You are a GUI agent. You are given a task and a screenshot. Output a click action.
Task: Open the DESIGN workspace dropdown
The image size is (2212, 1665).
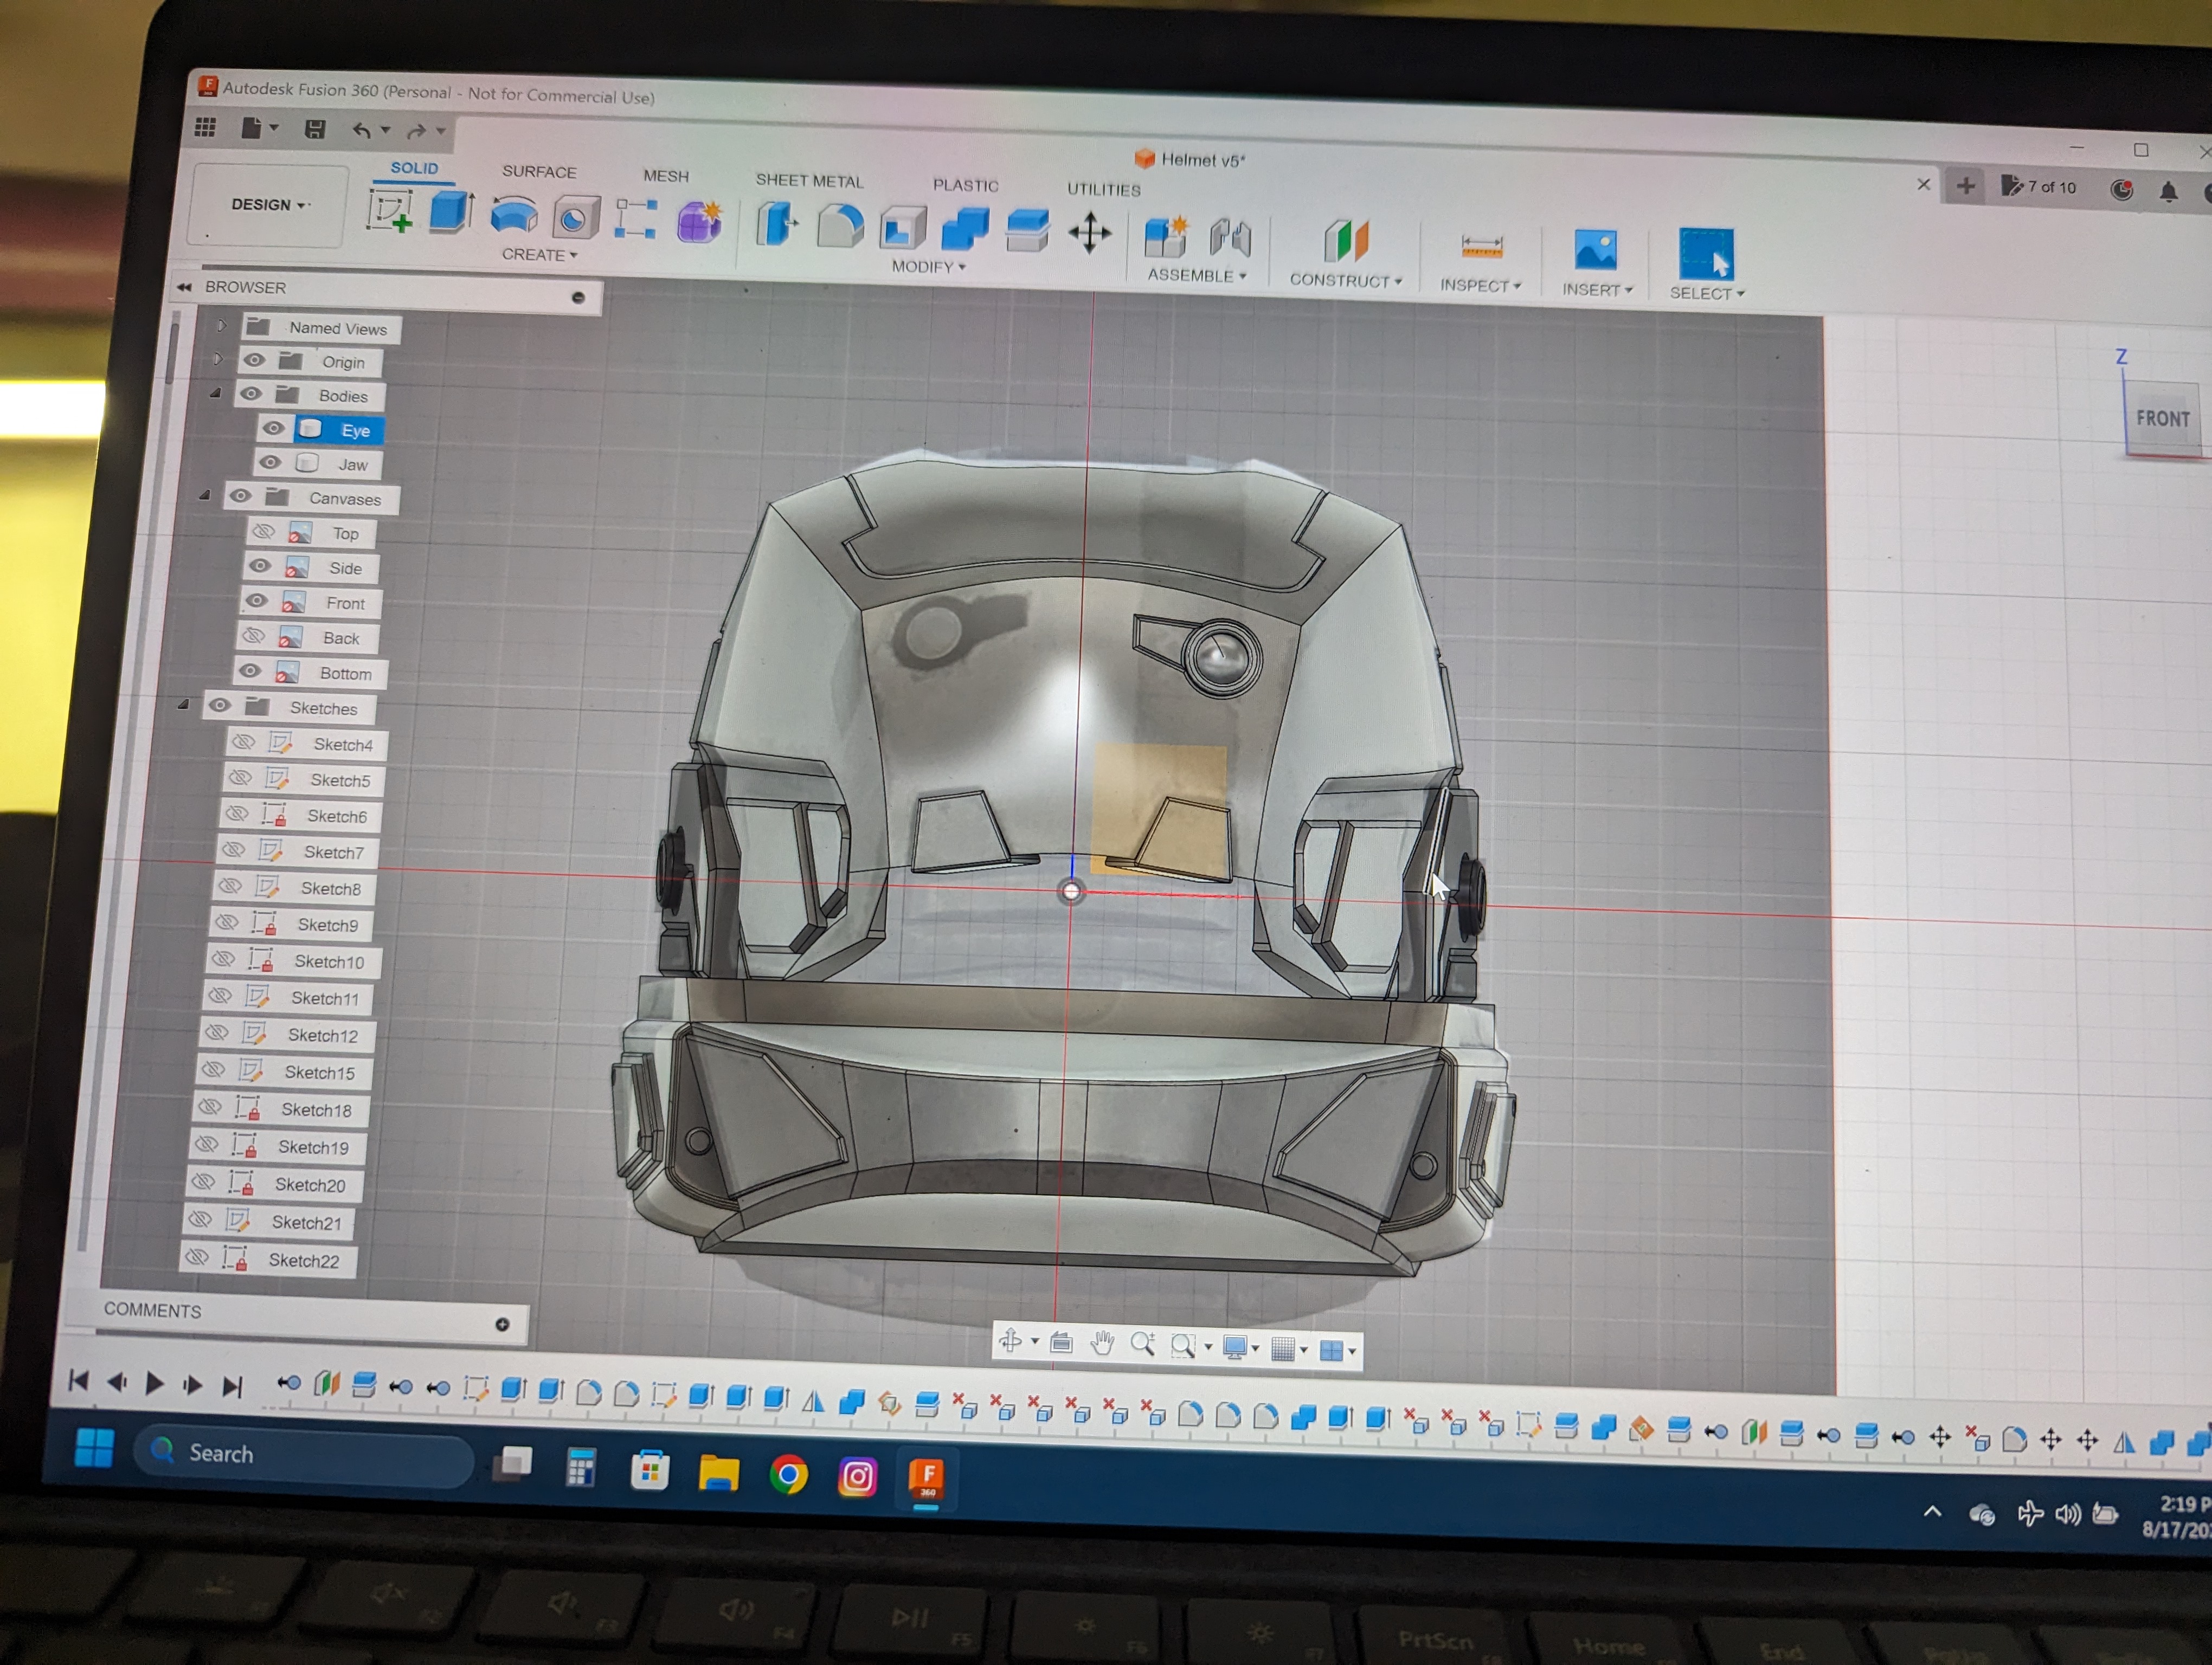click(269, 205)
